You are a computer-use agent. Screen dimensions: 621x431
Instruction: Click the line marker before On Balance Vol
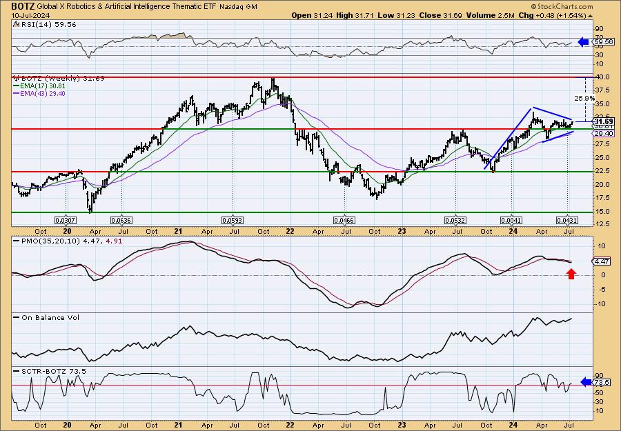coord(17,317)
